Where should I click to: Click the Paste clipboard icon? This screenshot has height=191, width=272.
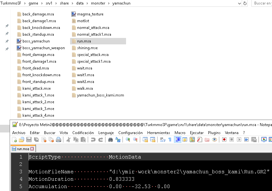point(83,140)
